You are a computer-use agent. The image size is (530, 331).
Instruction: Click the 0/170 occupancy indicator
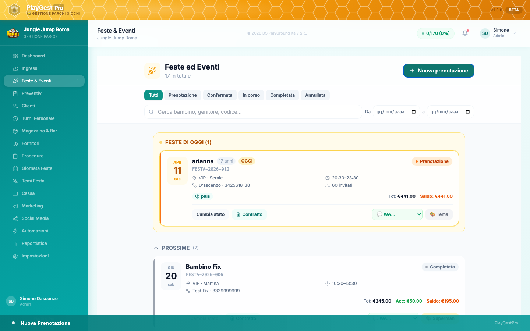[436, 33]
